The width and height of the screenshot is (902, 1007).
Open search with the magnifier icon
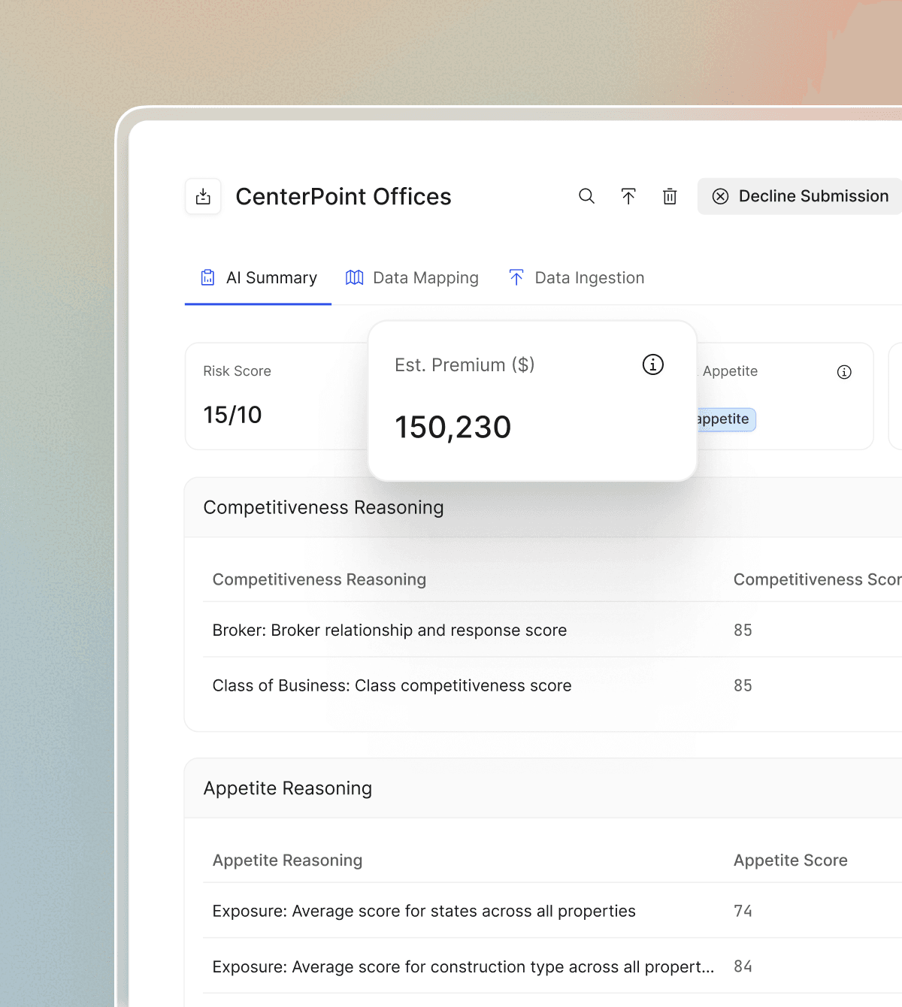(x=586, y=196)
